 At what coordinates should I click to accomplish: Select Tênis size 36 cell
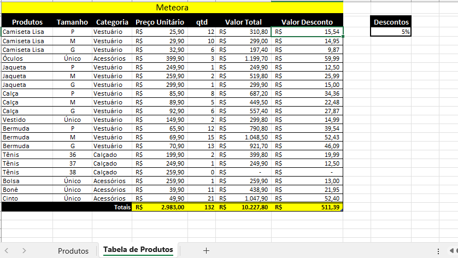[73, 155]
